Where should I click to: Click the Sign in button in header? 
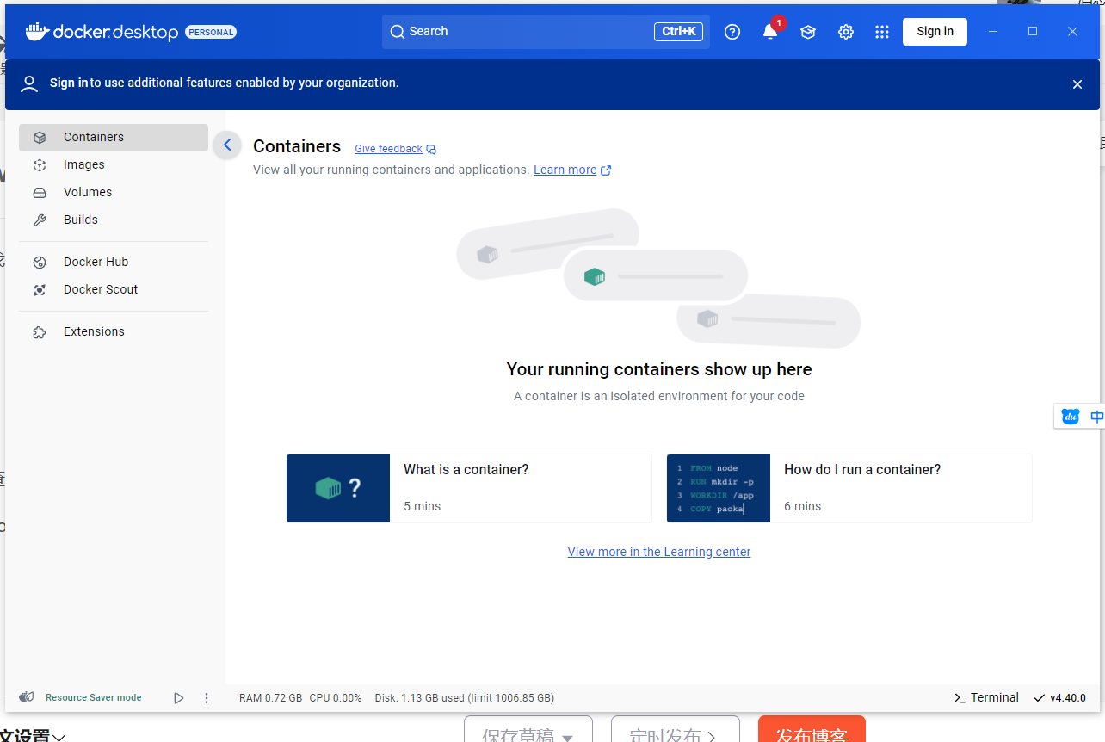pos(935,32)
